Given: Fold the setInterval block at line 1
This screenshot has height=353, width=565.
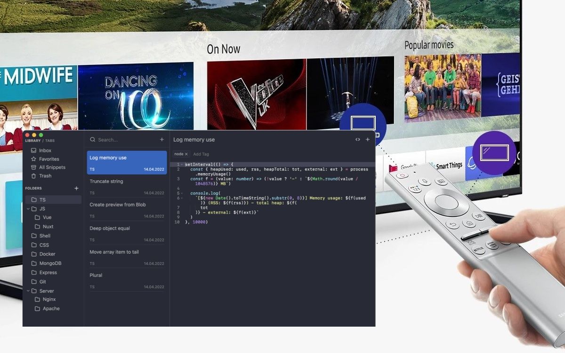Looking at the screenshot, I should tap(181, 164).
